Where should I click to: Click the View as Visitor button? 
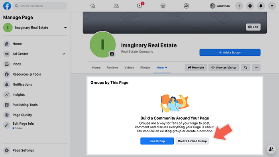pos(224,68)
